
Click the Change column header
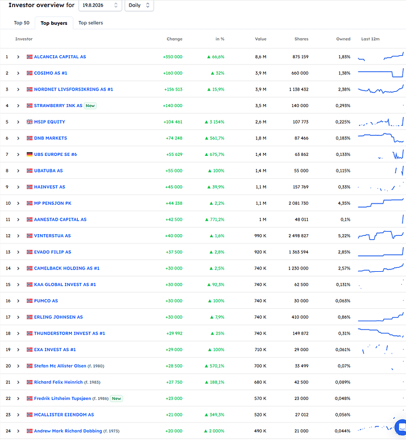click(174, 39)
